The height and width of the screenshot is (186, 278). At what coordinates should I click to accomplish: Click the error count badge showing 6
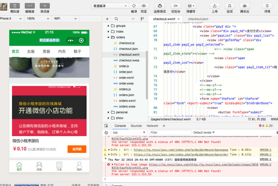point(262,126)
